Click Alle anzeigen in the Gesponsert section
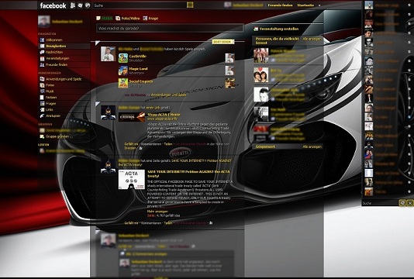414x279 pixels. [312, 146]
